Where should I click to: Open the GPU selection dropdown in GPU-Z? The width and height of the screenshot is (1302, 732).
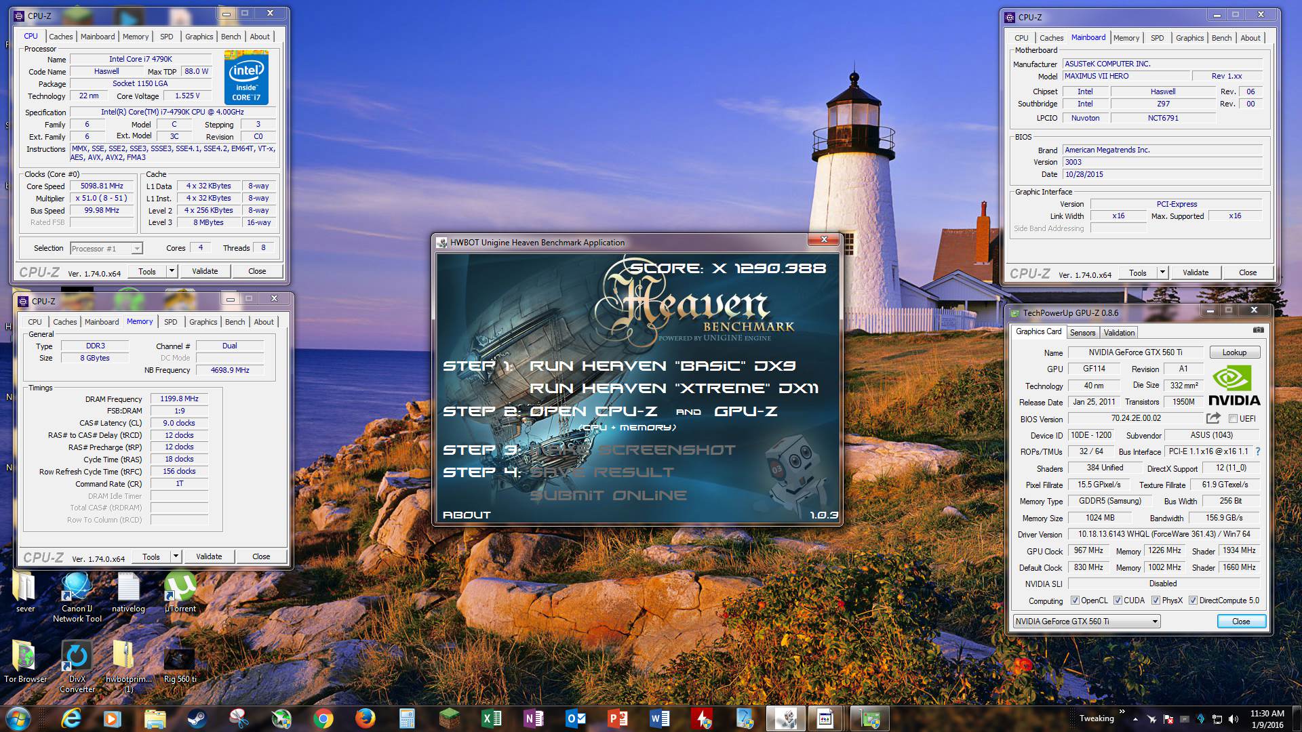(x=1086, y=622)
